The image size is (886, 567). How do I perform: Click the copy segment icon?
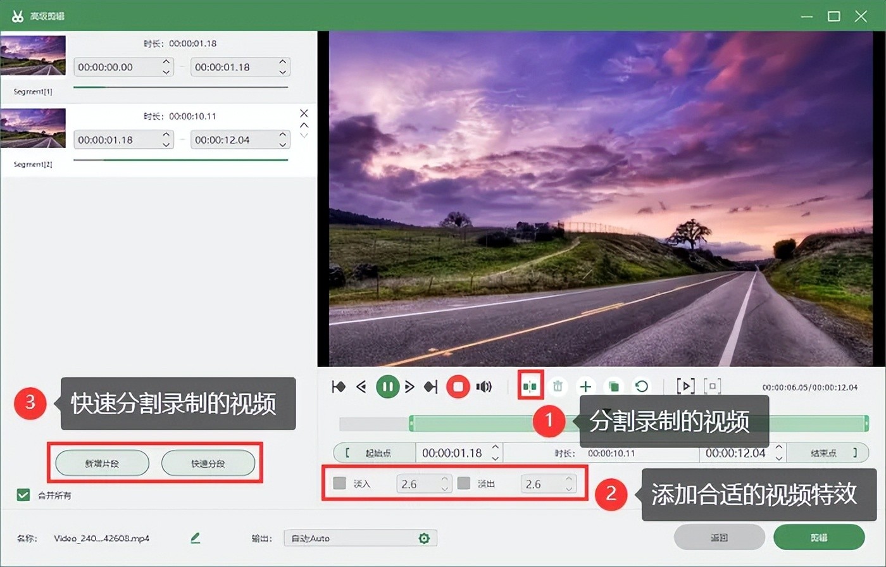[613, 386]
